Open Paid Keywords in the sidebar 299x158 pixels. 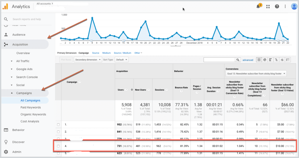pyautogui.click(x=30, y=107)
